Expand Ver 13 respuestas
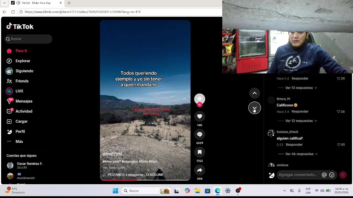The height and width of the screenshot is (198, 353). pyautogui.click(x=301, y=88)
